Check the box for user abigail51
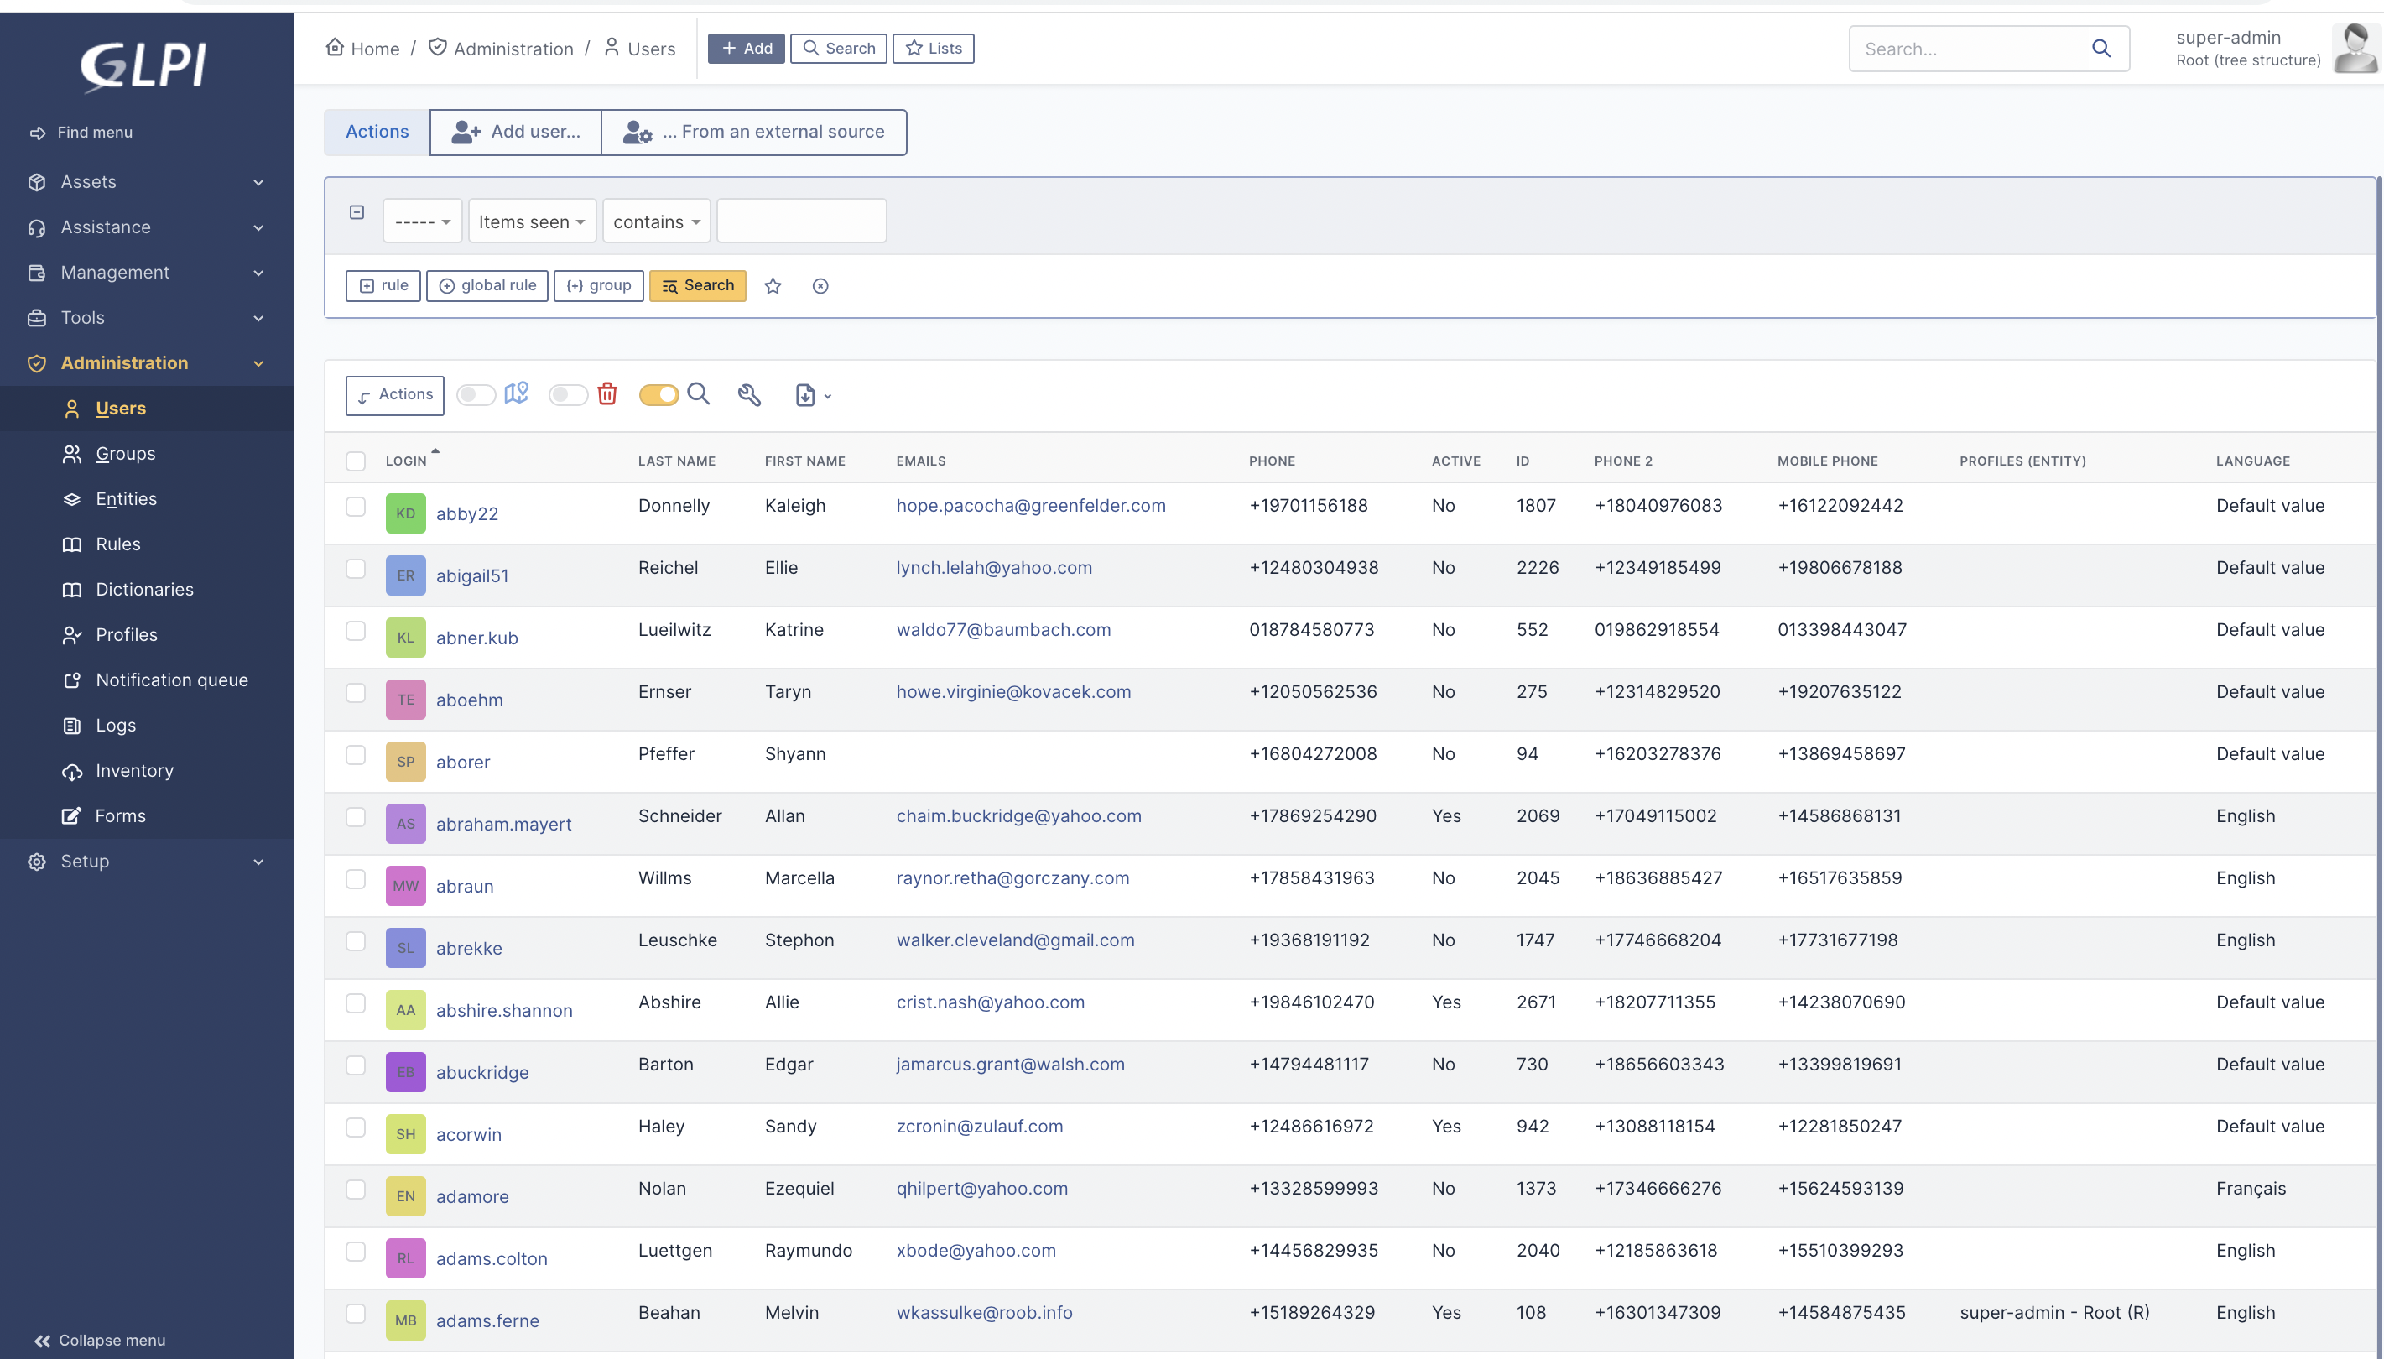This screenshot has height=1359, width=2384. pyautogui.click(x=356, y=569)
